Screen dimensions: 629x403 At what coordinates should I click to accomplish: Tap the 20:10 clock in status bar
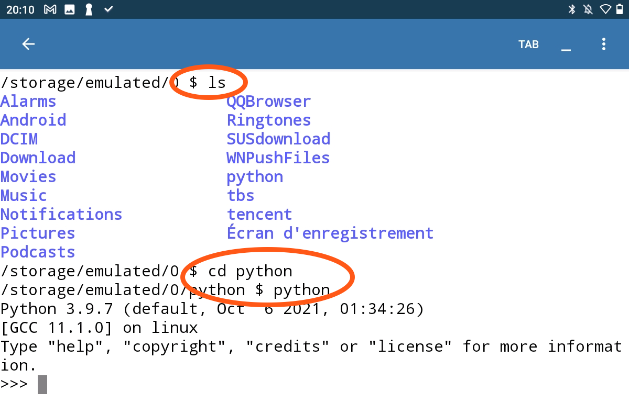pyautogui.click(x=20, y=9)
